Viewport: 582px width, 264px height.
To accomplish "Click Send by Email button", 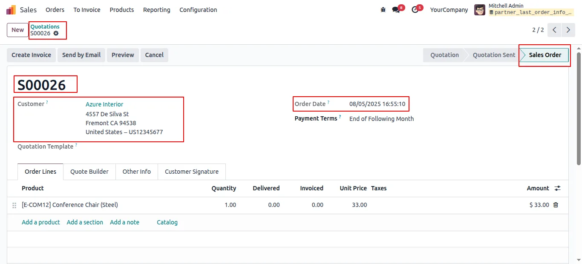I will coord(81,55).
